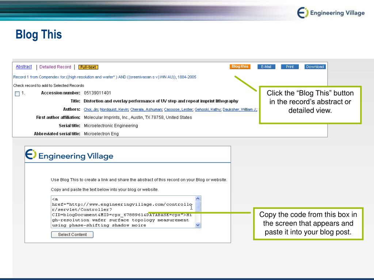Check the checkbox for record 1
374x280 pixels.
pyautogui.click(x=17, y=94)
